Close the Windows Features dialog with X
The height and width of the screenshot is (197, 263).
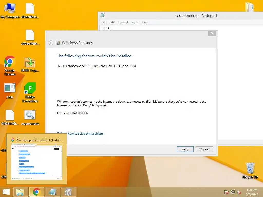tap(212, 33)
